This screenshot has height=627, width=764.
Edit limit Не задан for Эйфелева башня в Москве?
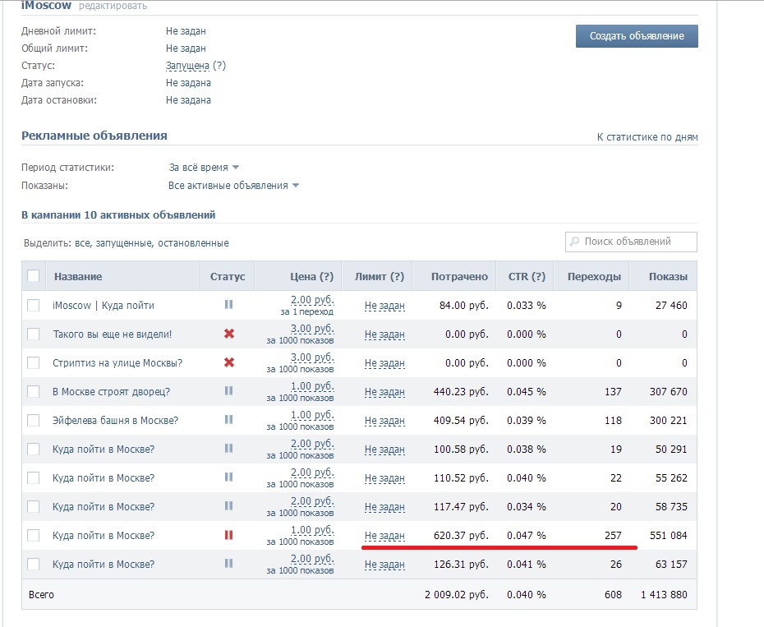384,421
